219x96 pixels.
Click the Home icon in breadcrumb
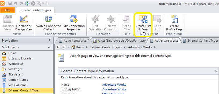click(73, 47)
